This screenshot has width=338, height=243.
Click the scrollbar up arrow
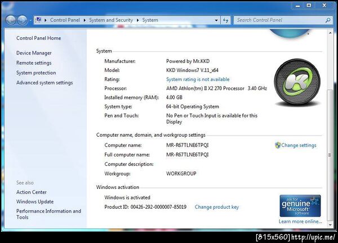point(330,33)
